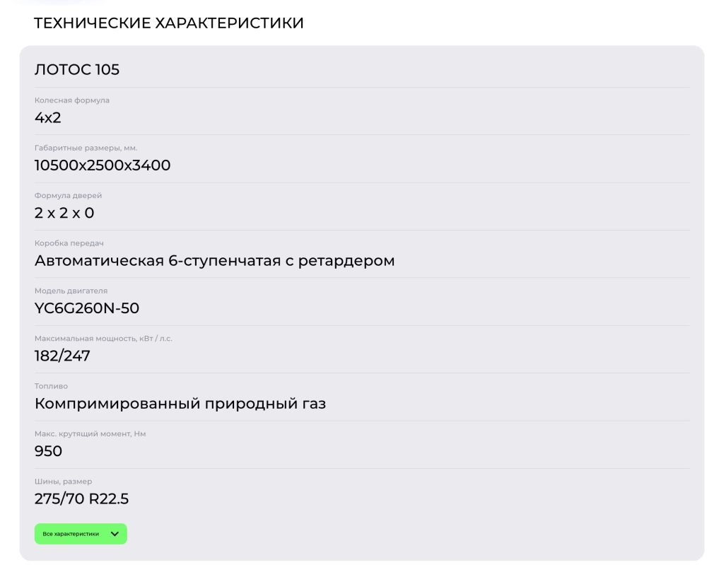Select the Колесная формула row
This screenshot has height=565, width=724.
pyautogui.click(x=72, y=100)
